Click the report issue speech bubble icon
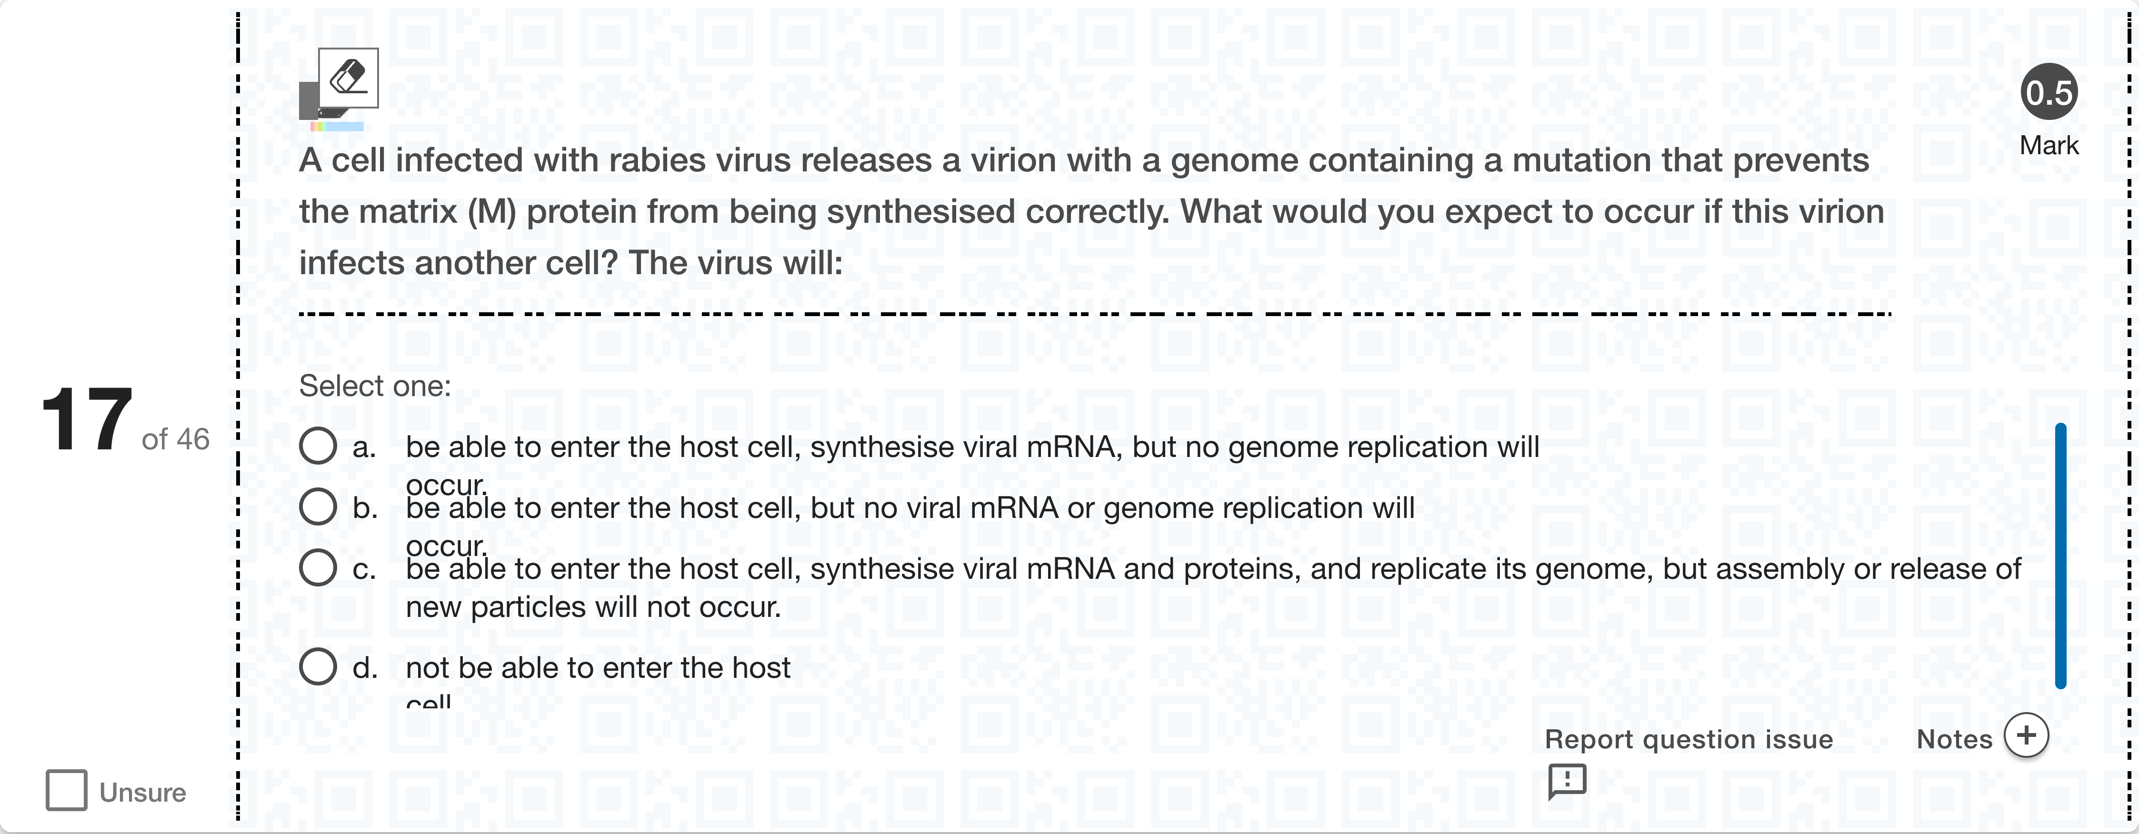 coord(1567,781)
